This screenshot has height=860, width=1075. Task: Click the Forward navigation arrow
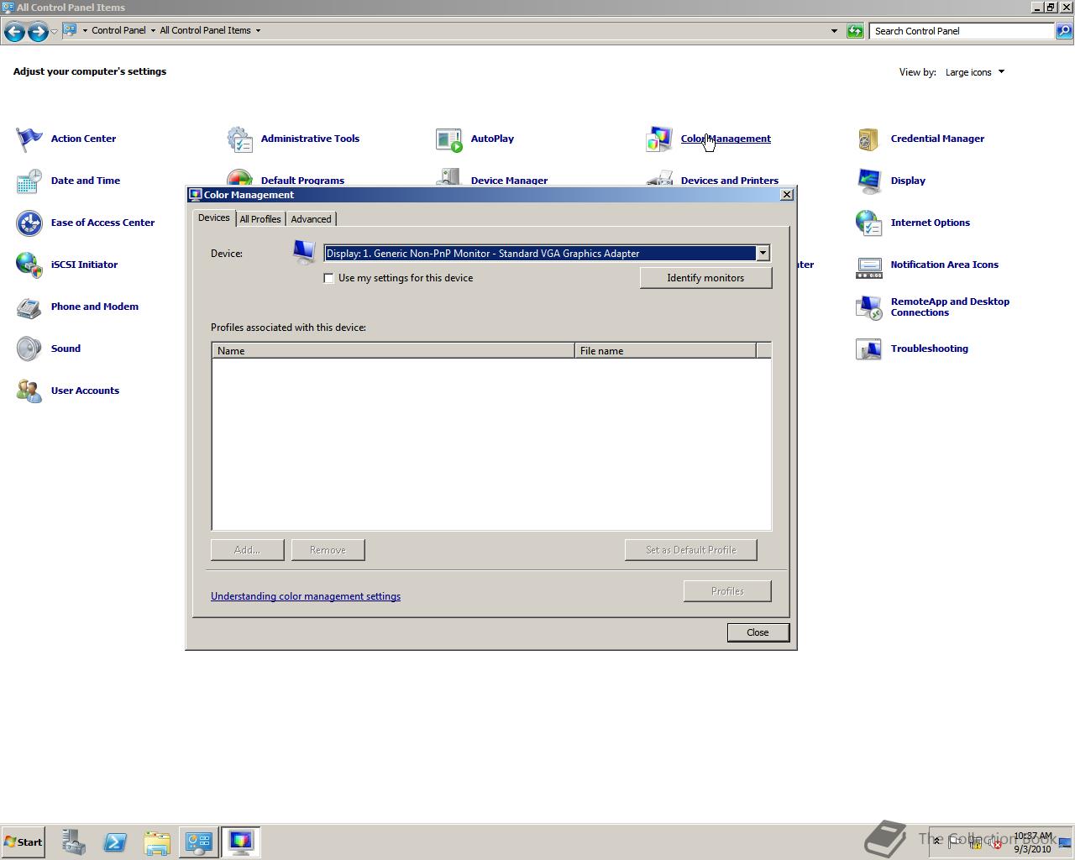pos(38,31)
